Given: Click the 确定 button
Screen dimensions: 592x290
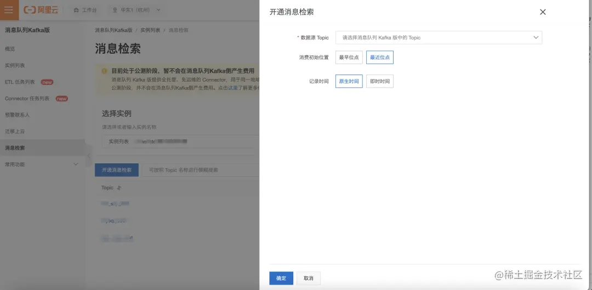Looking at the screenshot, I should tap(281, 278).
